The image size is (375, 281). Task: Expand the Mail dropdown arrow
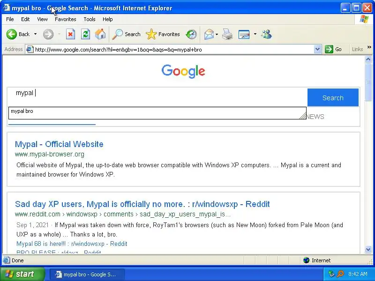click(x=217, y=34)
